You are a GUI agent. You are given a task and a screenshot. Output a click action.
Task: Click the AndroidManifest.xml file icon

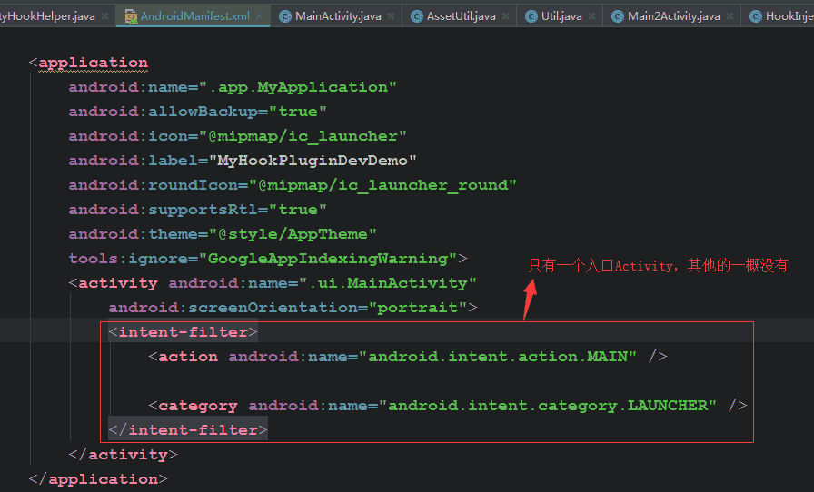[131, 16]
